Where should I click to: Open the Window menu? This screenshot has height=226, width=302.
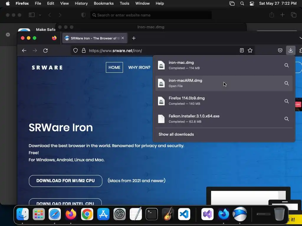(x=142, y=4)
